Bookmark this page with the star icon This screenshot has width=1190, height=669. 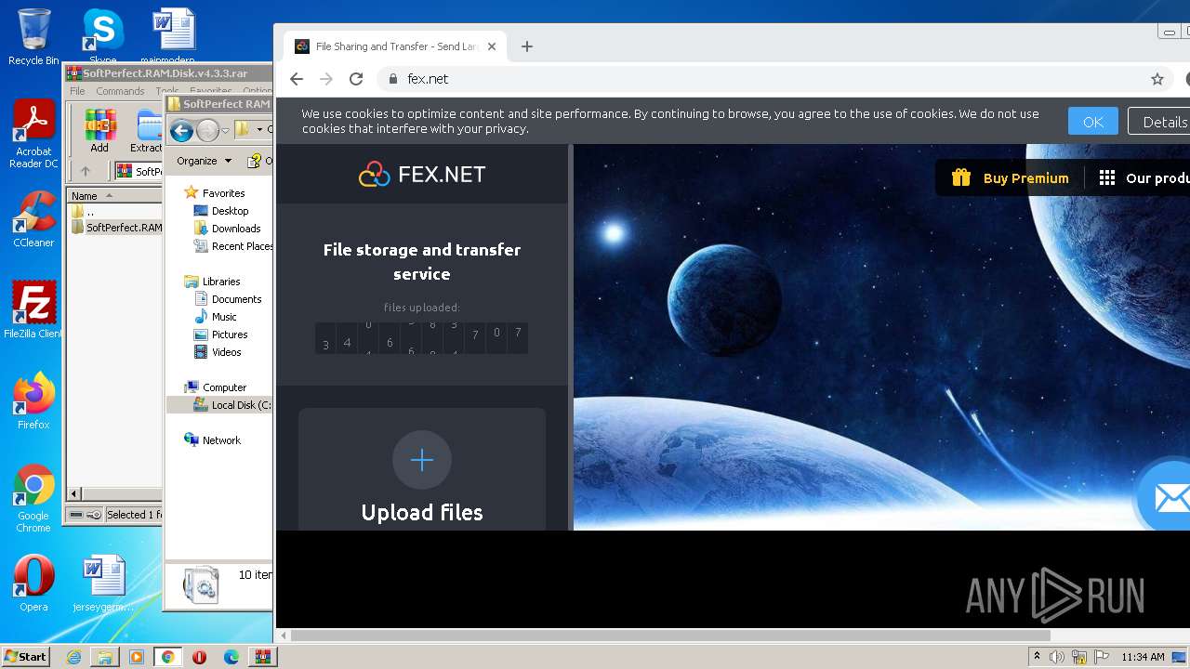click(1157, 79)
